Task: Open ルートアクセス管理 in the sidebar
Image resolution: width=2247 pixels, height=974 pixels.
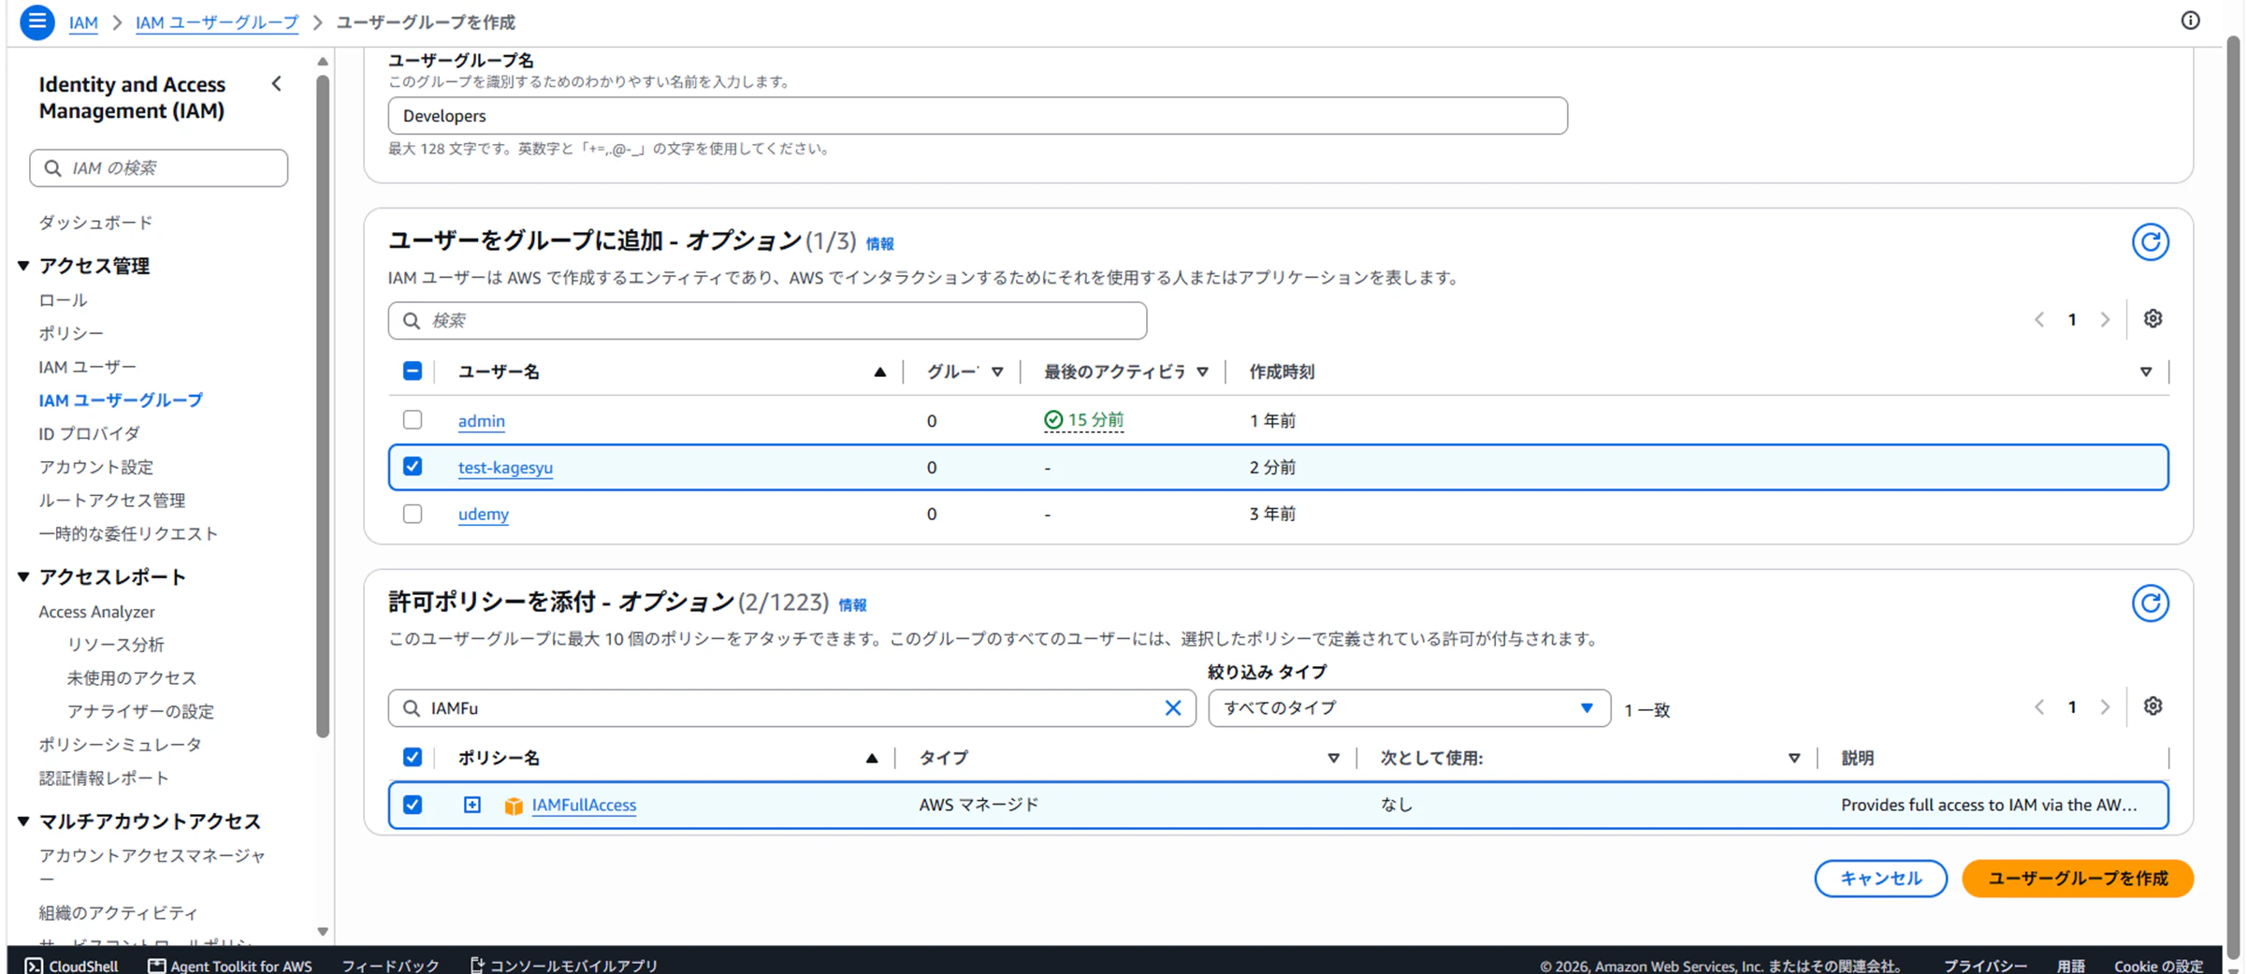Action: 111,501
